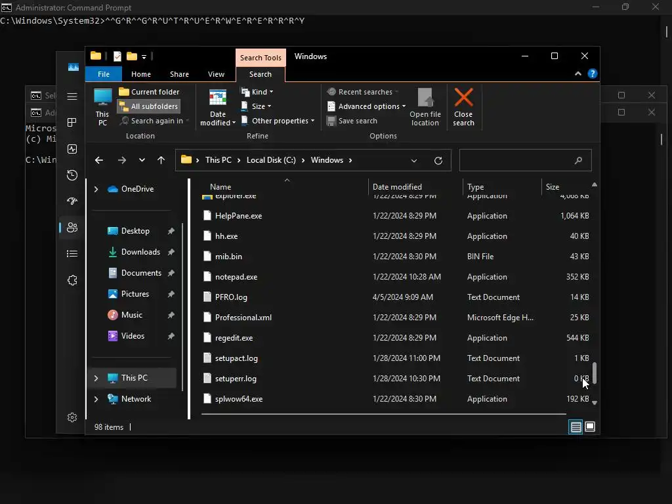
Task: Go forward with the forward arrow
Action: coord(122,160)
